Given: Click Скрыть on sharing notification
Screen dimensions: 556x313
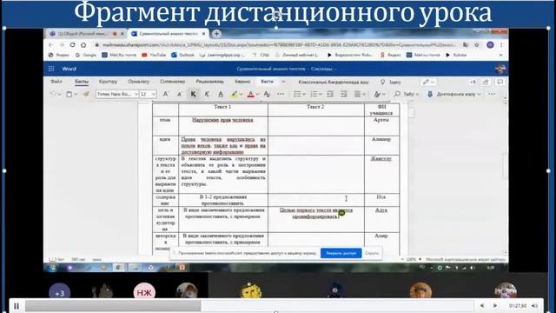Looking at the screenshot, I should point(372,253).
